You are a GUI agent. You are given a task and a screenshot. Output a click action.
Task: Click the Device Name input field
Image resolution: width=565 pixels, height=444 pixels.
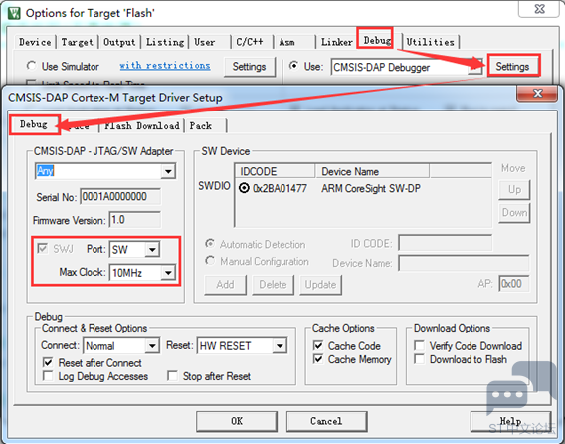click(x=464, y=263)
